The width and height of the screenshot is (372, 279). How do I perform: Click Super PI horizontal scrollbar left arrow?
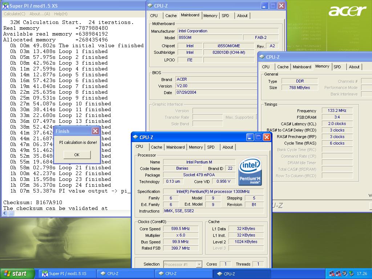pos(5,213)
